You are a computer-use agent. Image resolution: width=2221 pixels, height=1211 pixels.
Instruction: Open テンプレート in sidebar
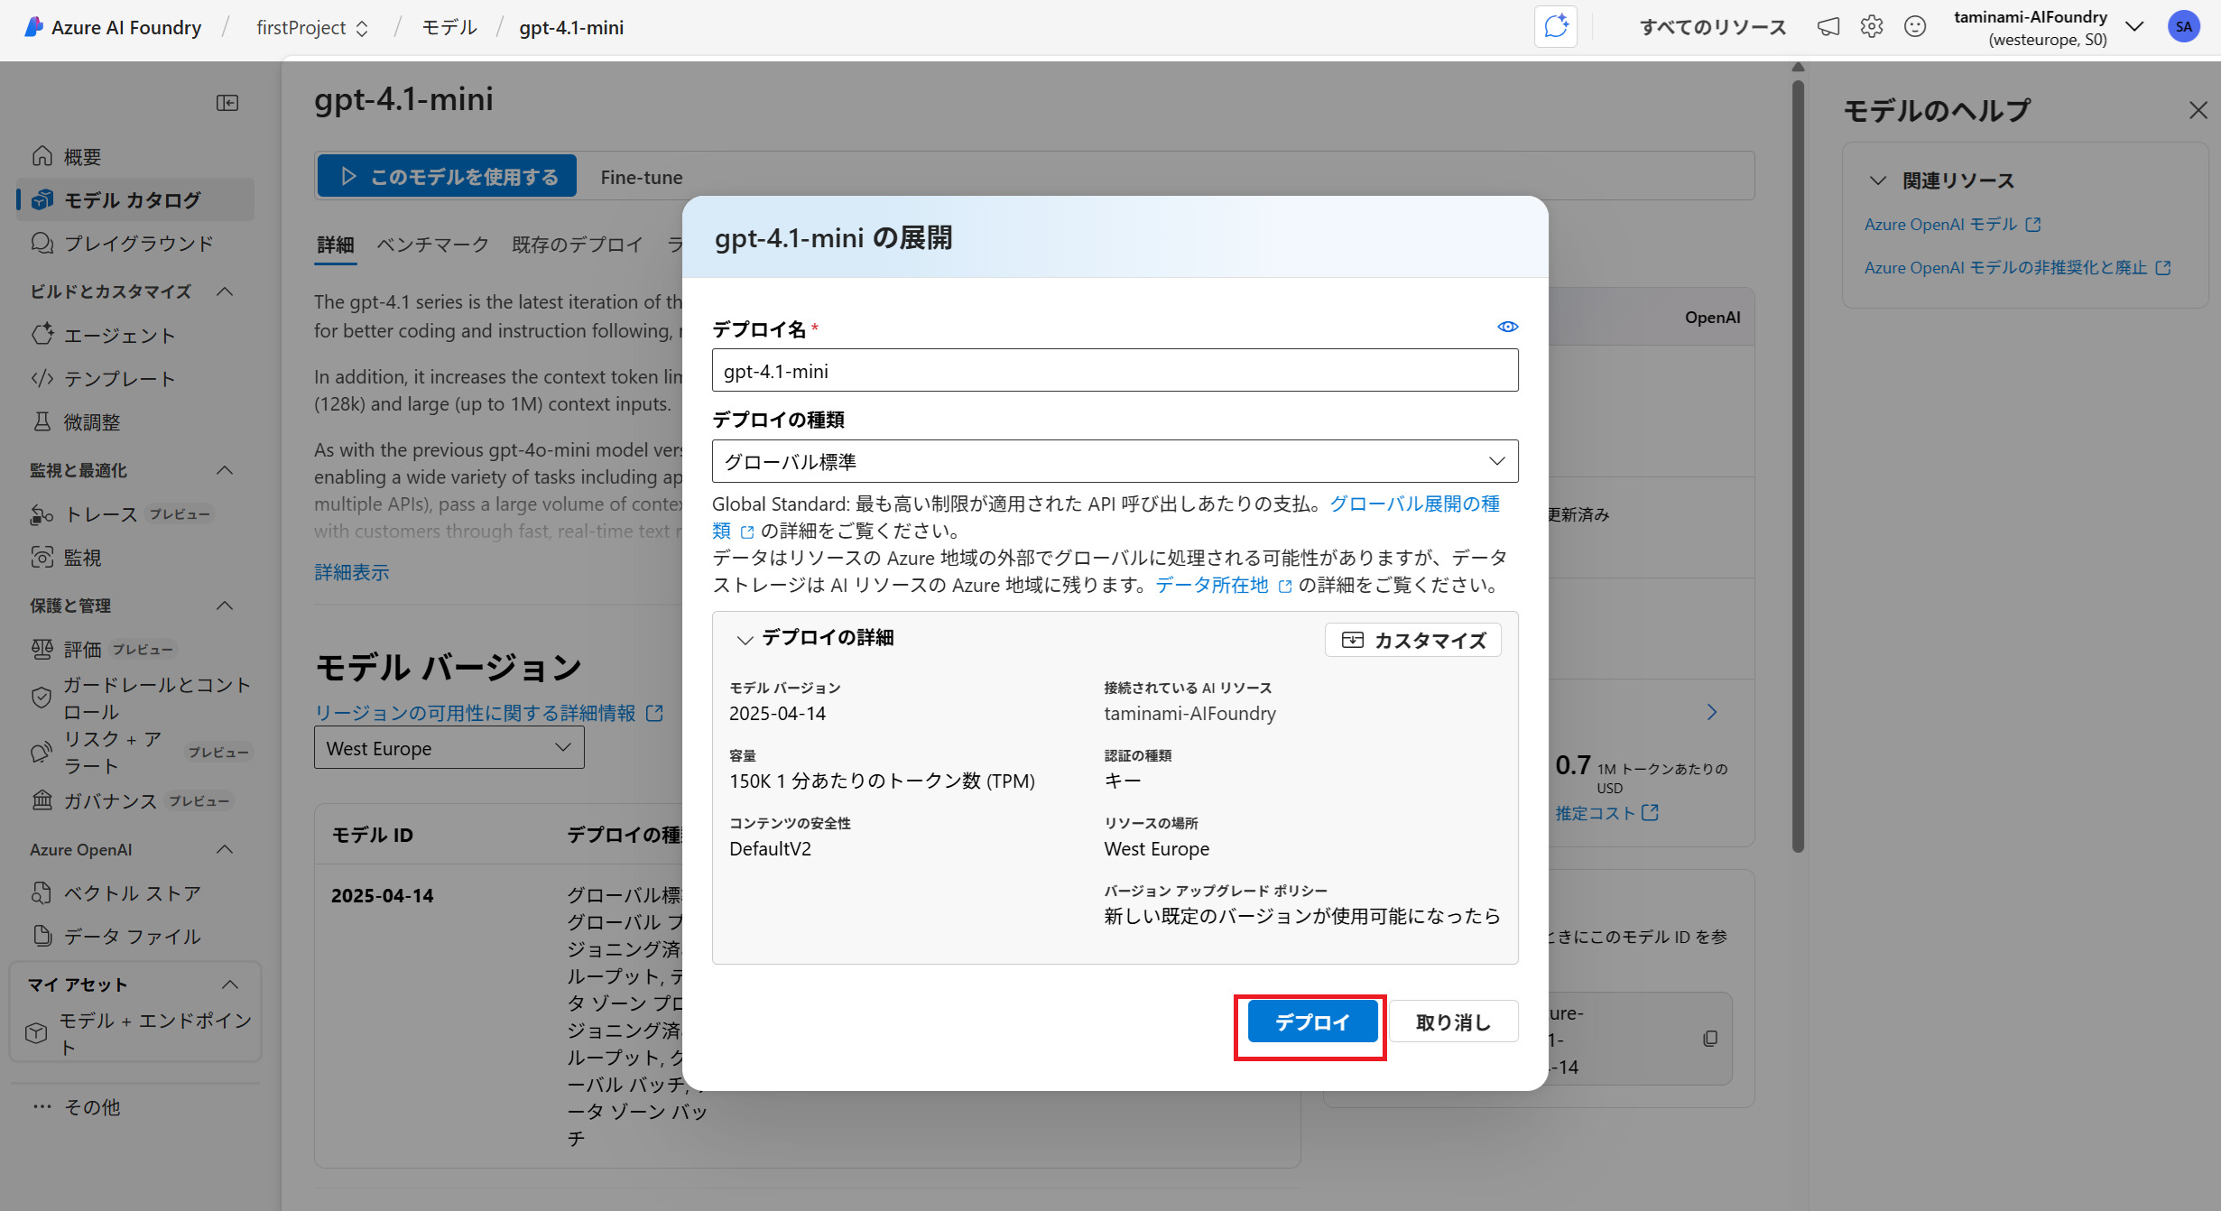click(x=135, y=379)
